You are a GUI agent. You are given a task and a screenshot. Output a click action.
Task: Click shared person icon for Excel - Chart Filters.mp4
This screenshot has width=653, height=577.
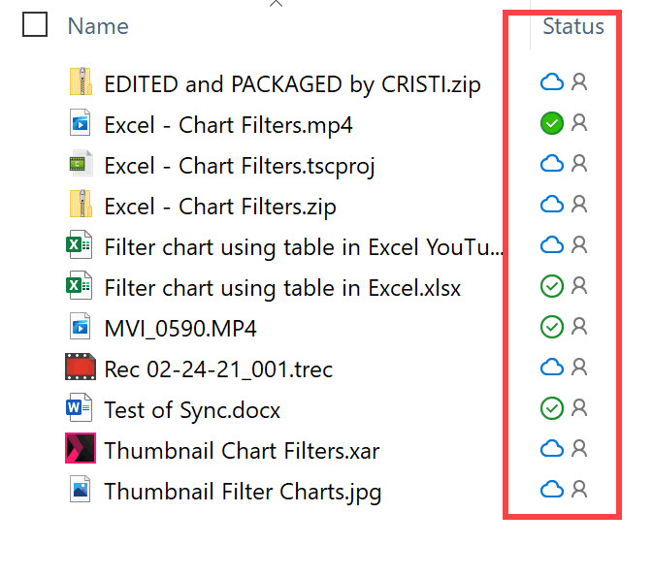(x=579, y=123)
